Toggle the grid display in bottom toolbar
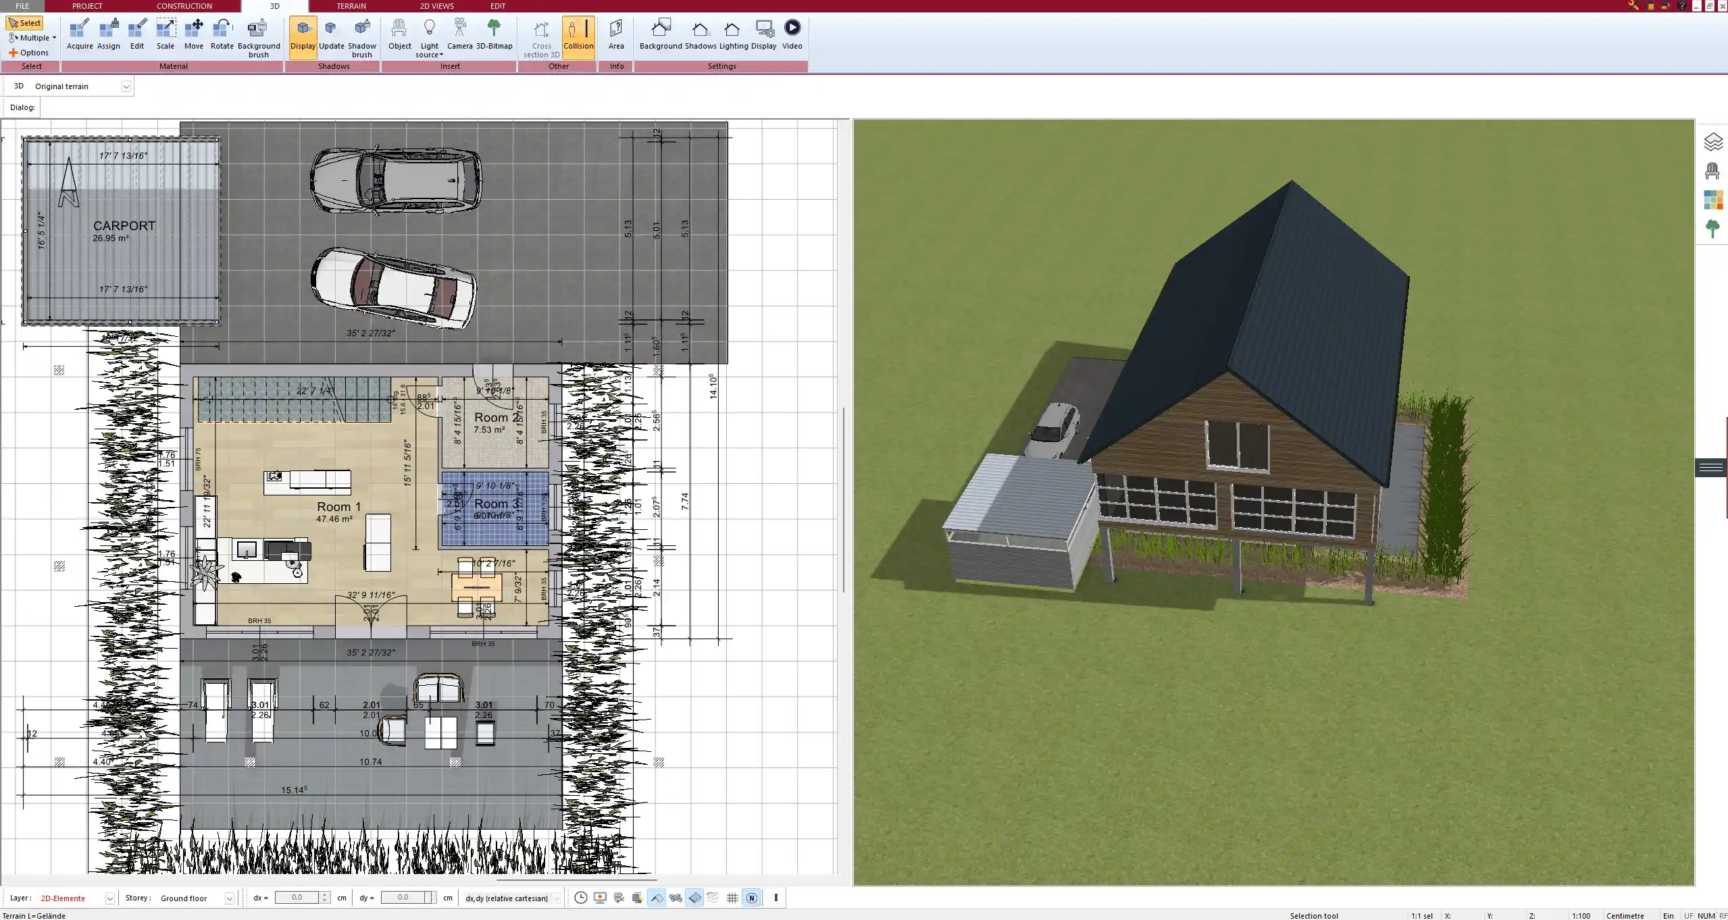 coord(732,898)
